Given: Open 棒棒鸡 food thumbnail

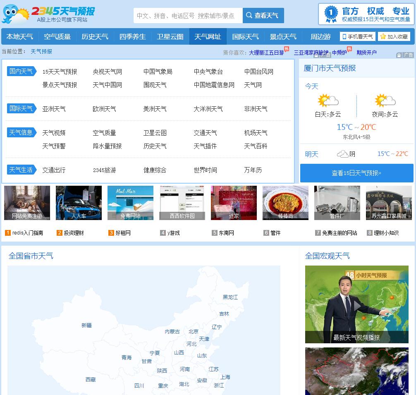Looking at the screenshot, I should pos(285,203).
